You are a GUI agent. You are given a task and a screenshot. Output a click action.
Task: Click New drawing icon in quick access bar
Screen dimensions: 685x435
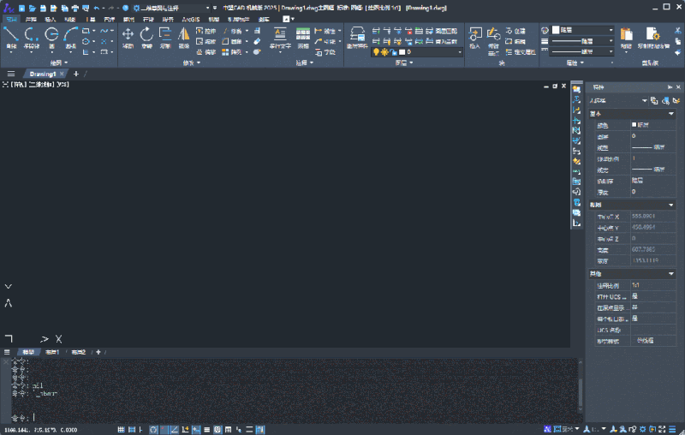[x=21, y=8]
